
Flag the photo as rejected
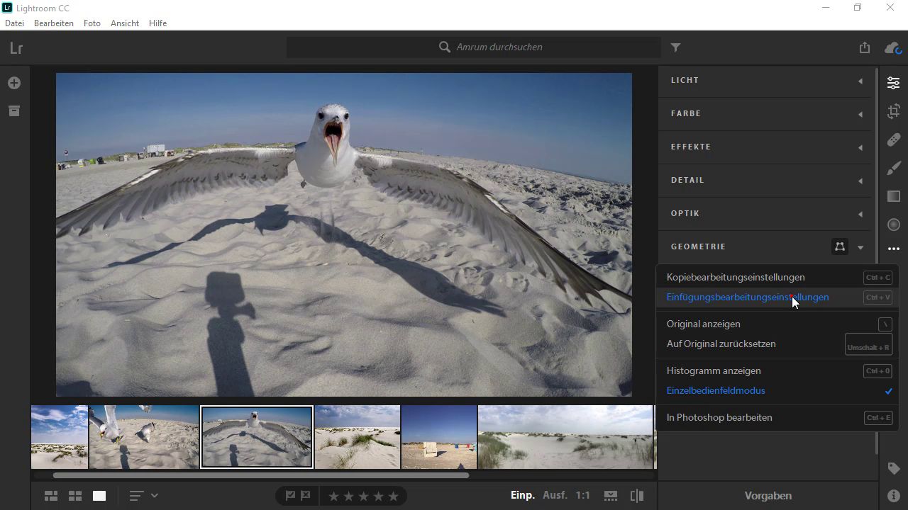(306, 496)
